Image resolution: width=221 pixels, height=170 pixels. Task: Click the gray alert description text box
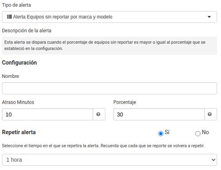click(109, 46)
